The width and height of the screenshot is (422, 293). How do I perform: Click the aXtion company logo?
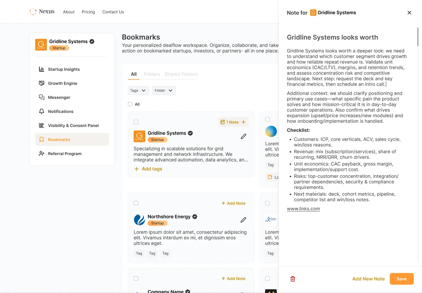click(x=271, y=220)
